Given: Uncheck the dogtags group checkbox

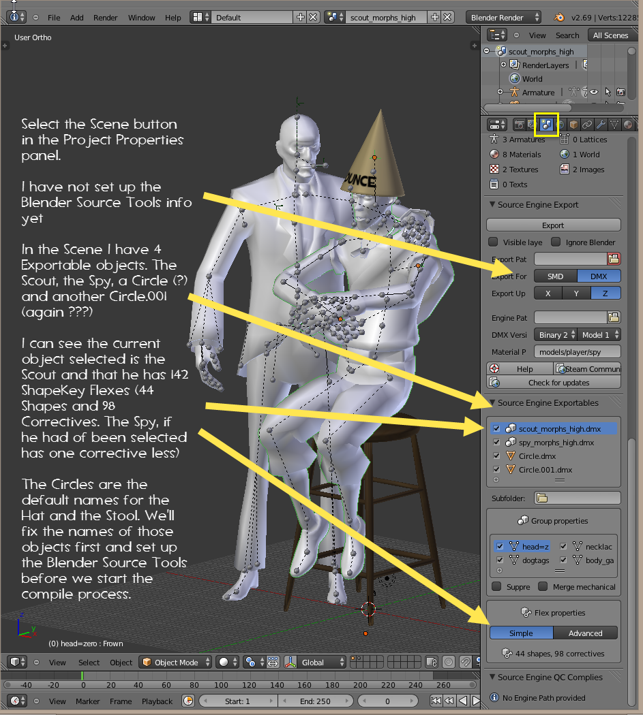Looking at the screenshot, I should pos(500,560).
